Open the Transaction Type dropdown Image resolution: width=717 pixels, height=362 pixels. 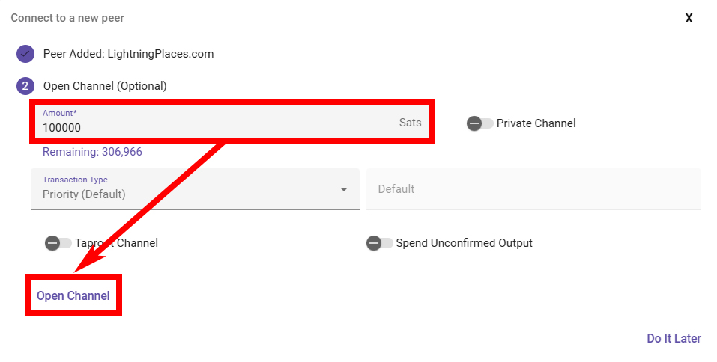195,189
